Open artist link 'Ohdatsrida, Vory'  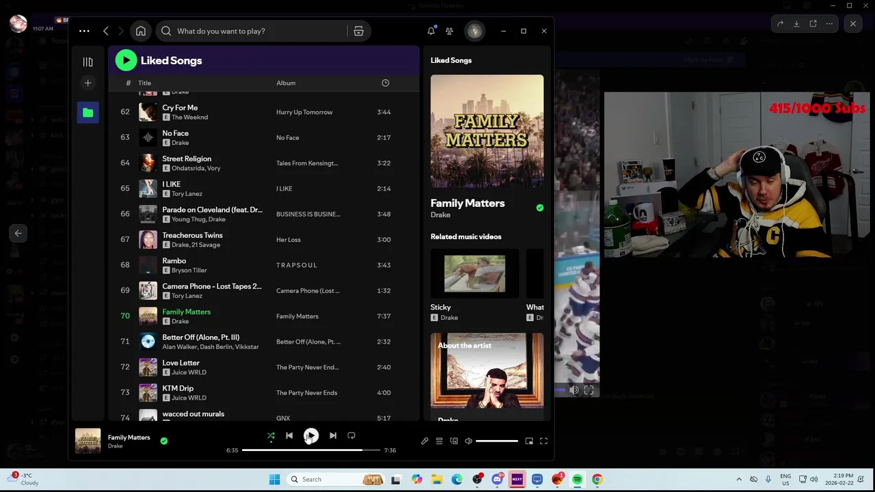[x=196, y=168]
